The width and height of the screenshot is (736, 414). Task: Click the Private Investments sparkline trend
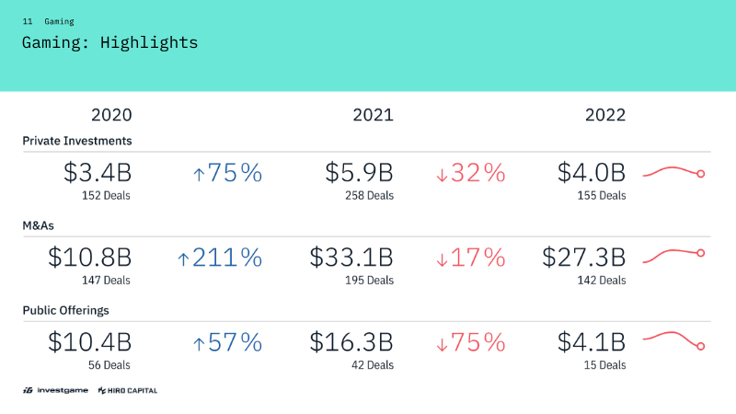[673, 172]
